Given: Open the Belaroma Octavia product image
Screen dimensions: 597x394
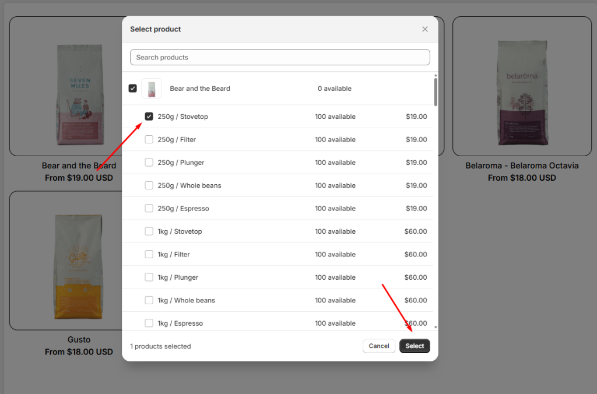Looking at the screenshot, I should (522, 86).
